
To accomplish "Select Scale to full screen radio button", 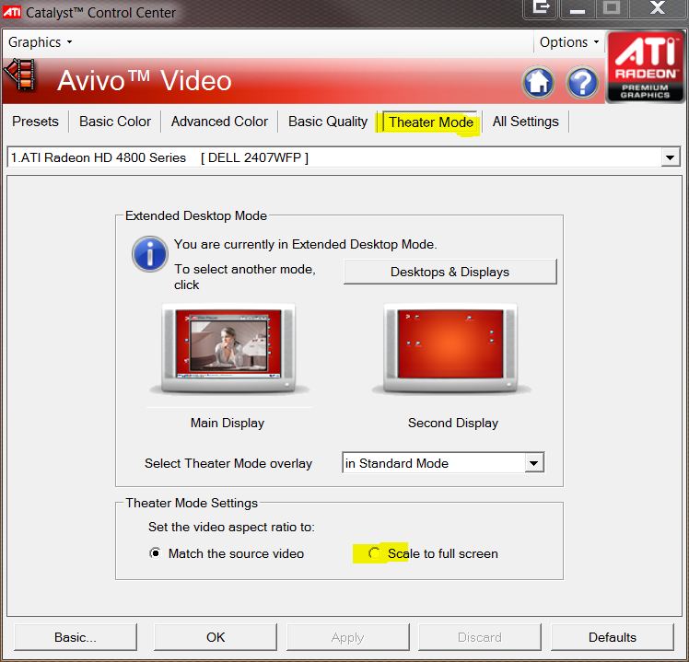I will click(374, 553).
